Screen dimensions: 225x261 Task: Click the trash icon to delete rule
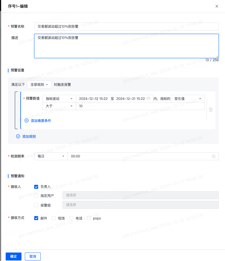coord(211,110)
